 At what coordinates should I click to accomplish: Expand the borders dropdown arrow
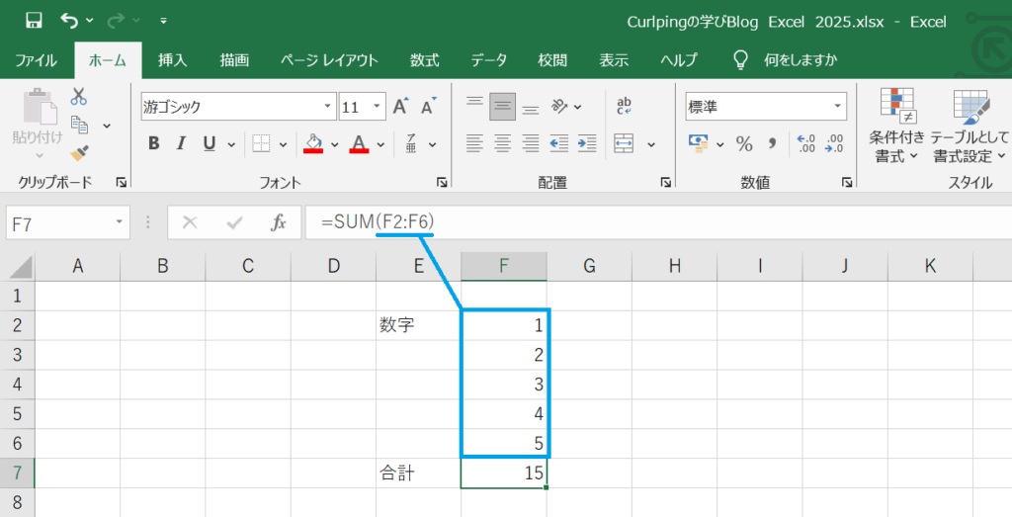coord(283,144)
